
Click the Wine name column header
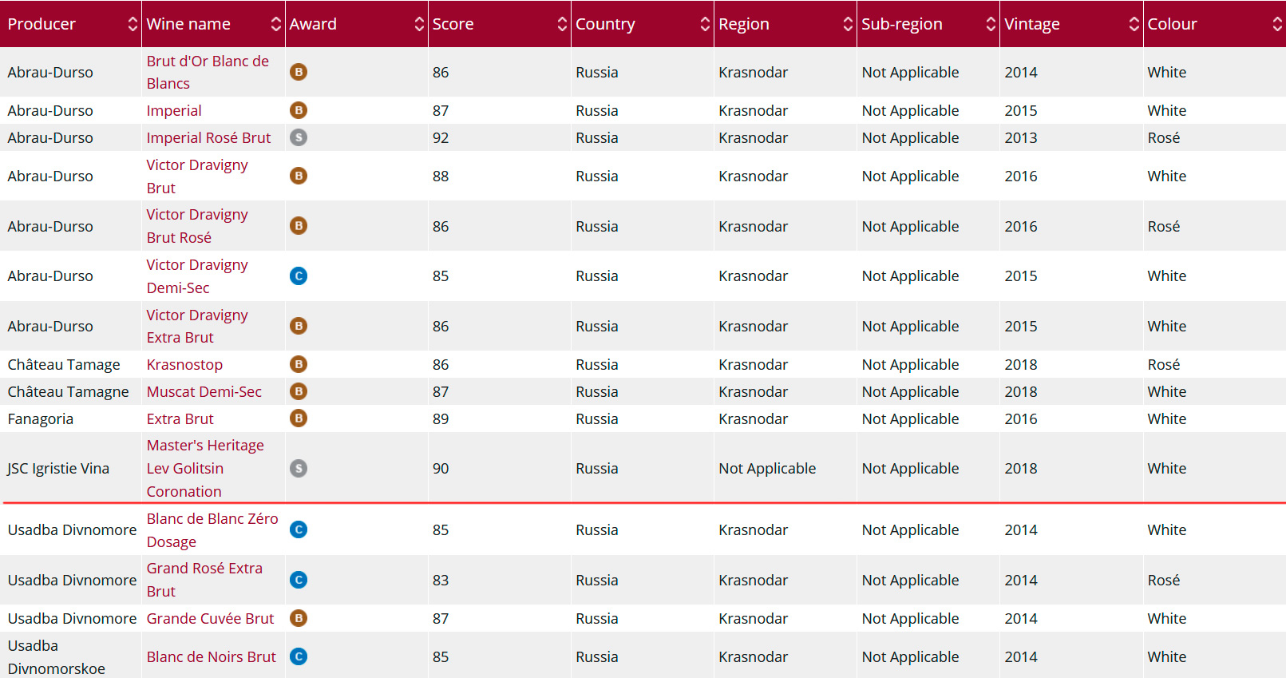tap(188, 24)
